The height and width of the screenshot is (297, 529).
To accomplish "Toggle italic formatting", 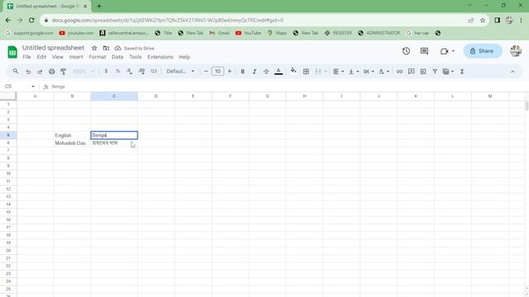I will tap(255, 72).
